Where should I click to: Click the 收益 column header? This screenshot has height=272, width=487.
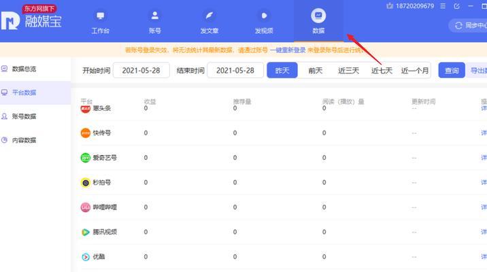pos(150,101)
